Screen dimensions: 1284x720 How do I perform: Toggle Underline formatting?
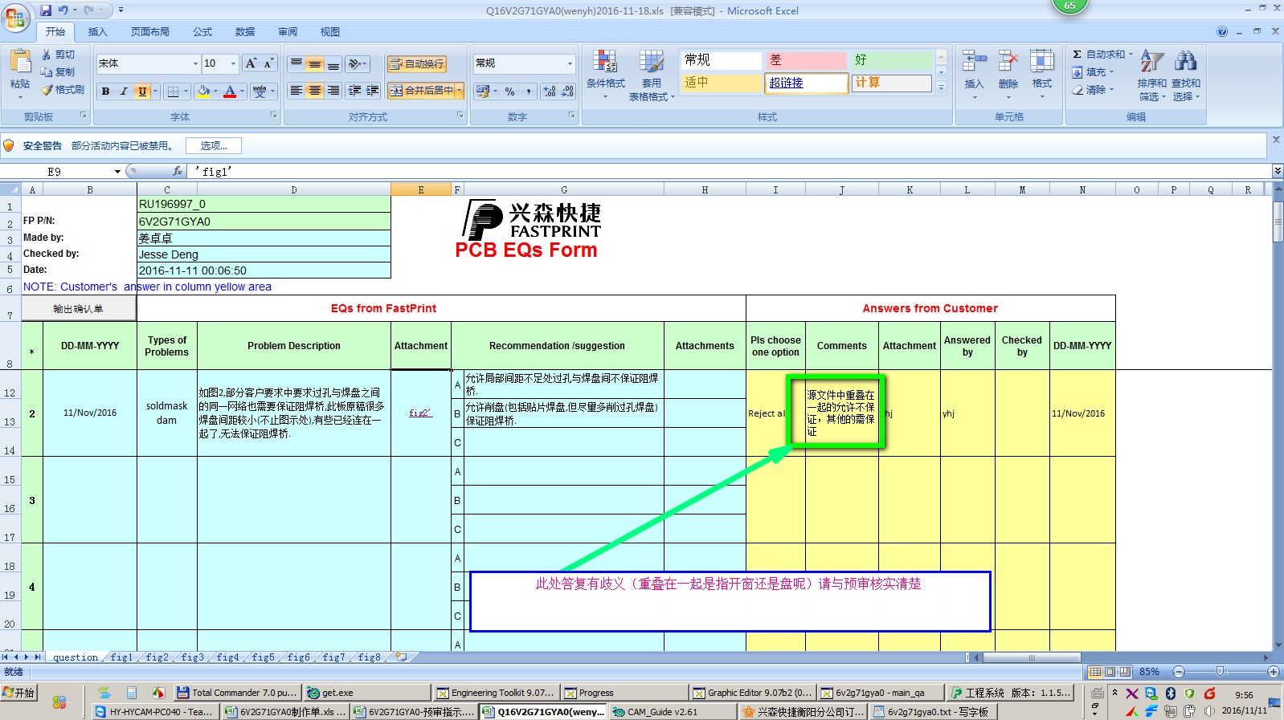[142, 92]
